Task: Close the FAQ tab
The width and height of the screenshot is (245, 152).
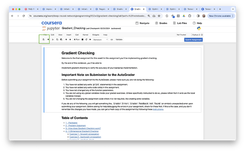Action: coord(38,9)
